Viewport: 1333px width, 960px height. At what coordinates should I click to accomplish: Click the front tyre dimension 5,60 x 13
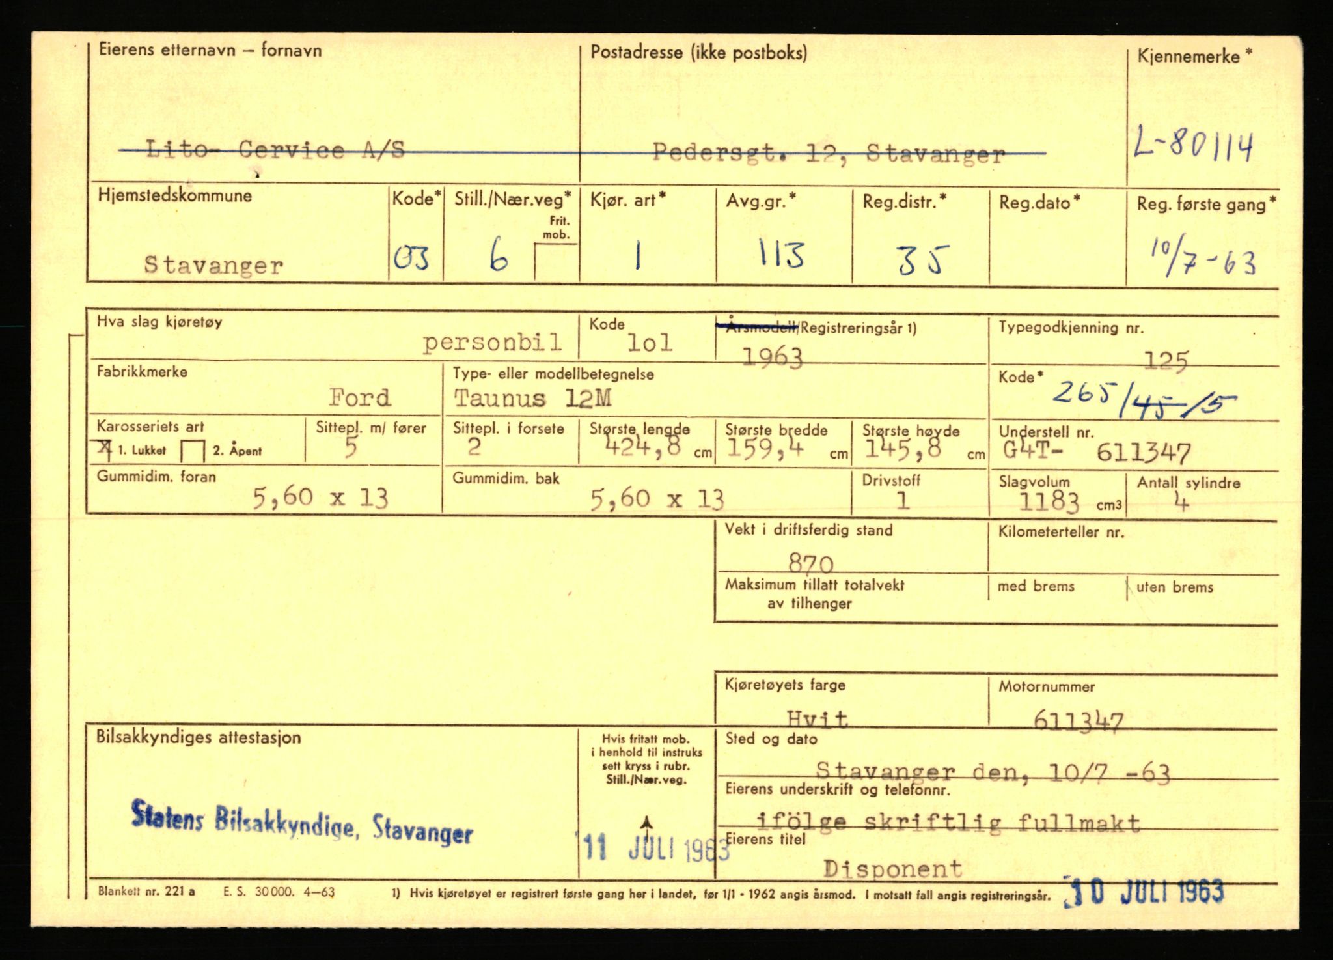coord(320,498)
